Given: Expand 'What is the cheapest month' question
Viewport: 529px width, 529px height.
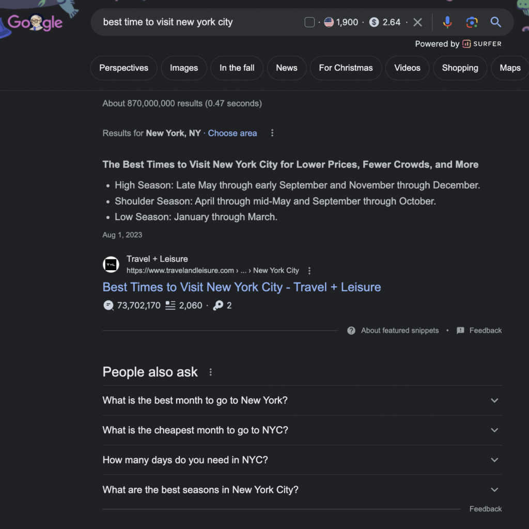Looking at the screenshot, I should coord(494,430).
